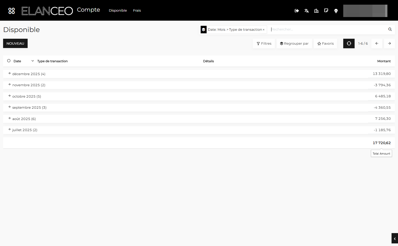
Task: Click the 6 485,18 amount
Action: pos(383,96)
